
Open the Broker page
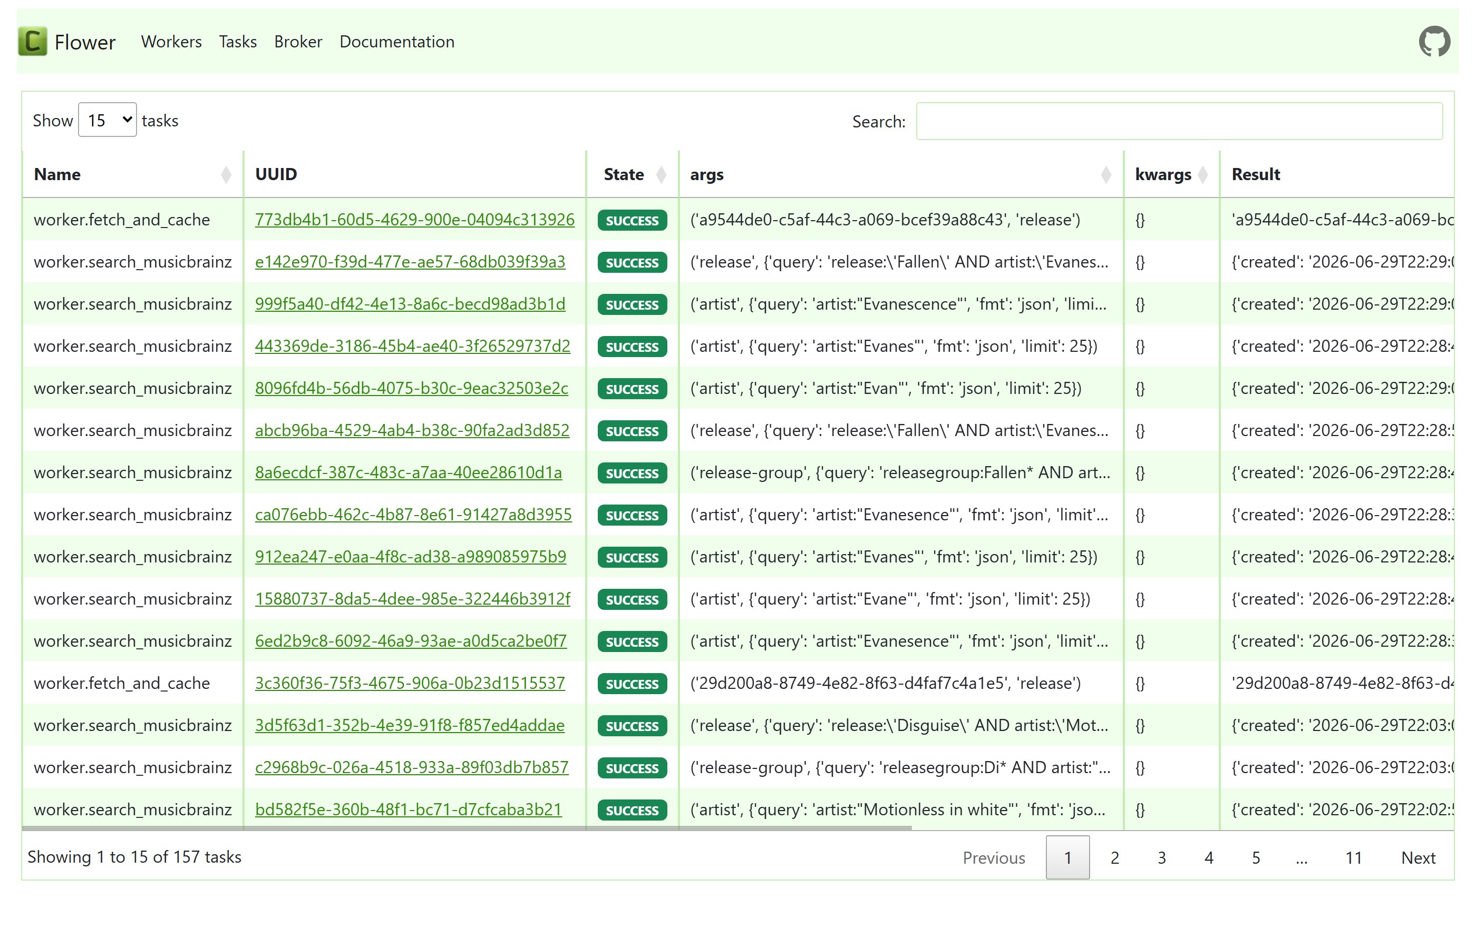[x=298, y=41]
